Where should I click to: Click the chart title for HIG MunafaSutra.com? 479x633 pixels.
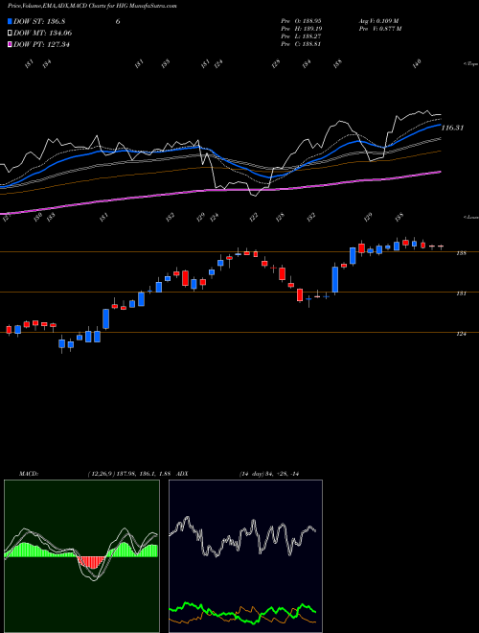(92, 6)
